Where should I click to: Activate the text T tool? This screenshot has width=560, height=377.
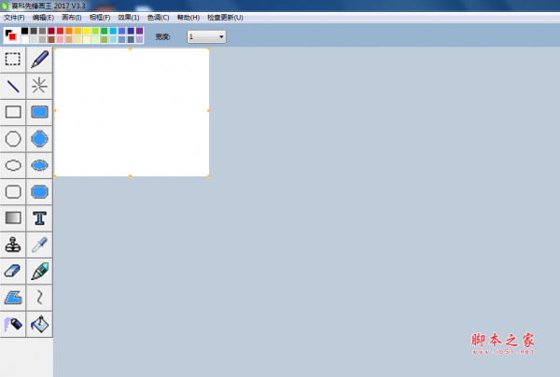point(39,218)
